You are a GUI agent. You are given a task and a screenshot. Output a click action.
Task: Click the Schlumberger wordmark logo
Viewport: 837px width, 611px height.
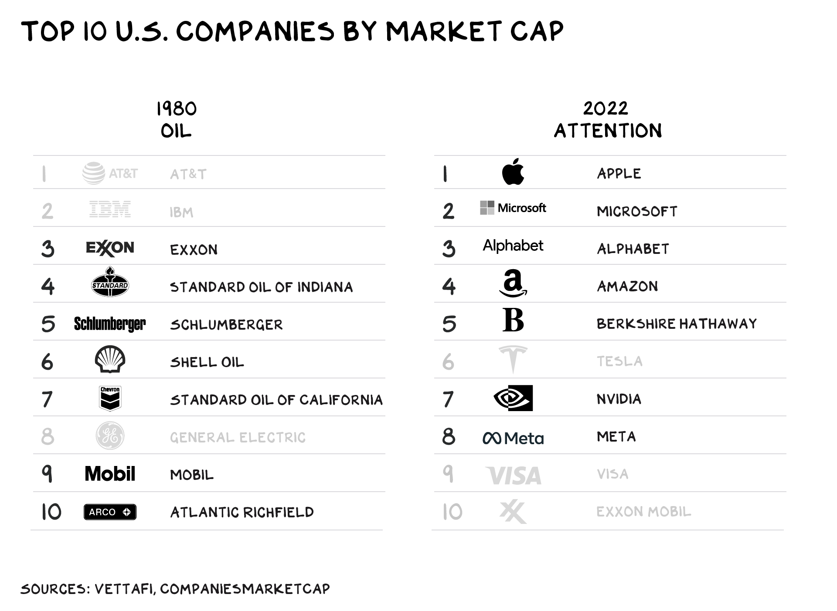[110, 324]
